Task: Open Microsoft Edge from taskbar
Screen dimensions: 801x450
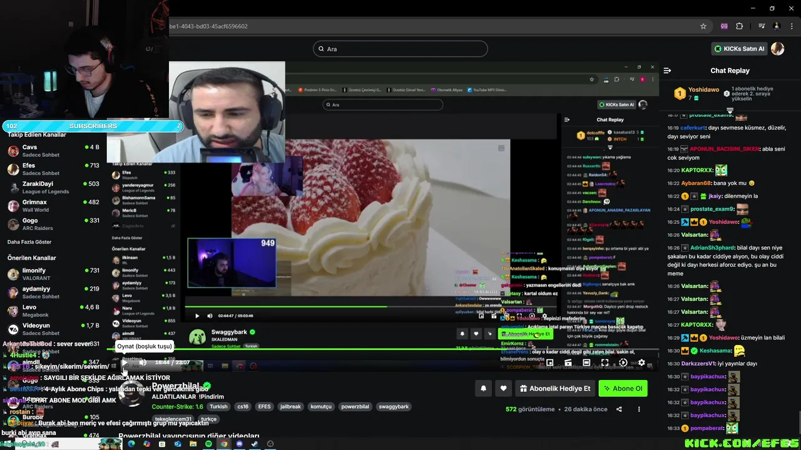Action: tap(131, 444)
